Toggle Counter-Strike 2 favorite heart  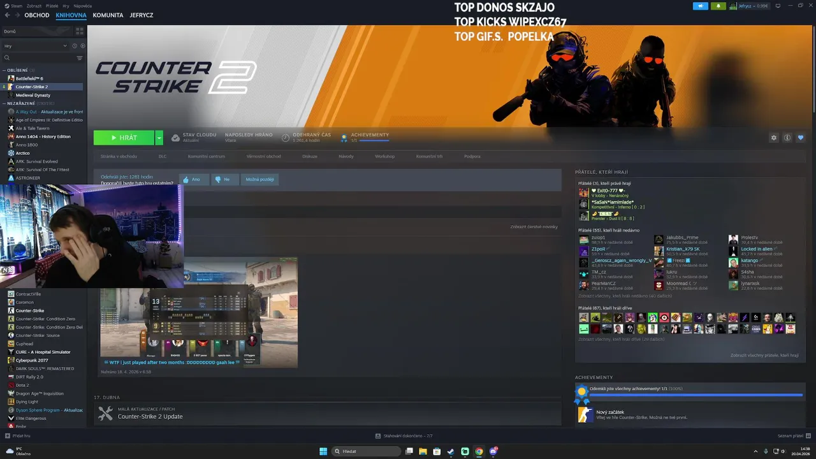[801, 138]
